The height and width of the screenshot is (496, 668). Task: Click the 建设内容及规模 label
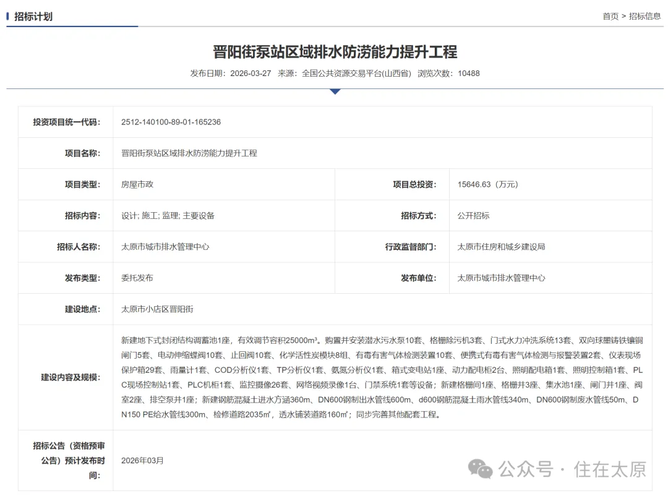point(71,377)
